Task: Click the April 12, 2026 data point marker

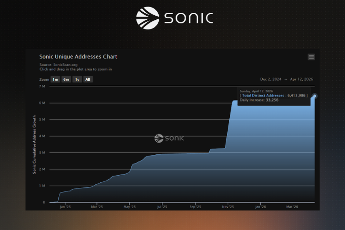Action: (x=315, y=96)
